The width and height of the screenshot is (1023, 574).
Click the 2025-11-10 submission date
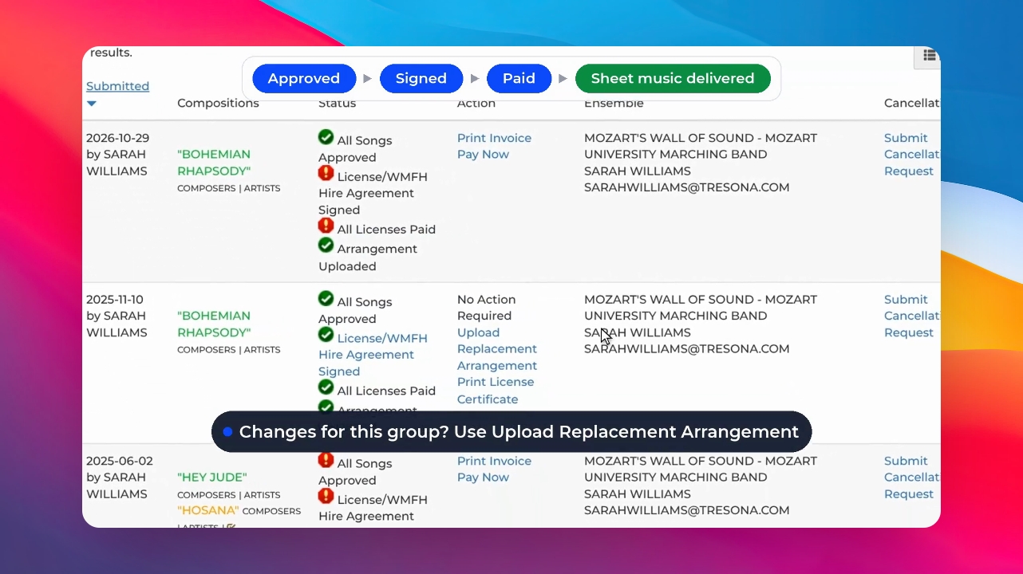click(115, 300)
